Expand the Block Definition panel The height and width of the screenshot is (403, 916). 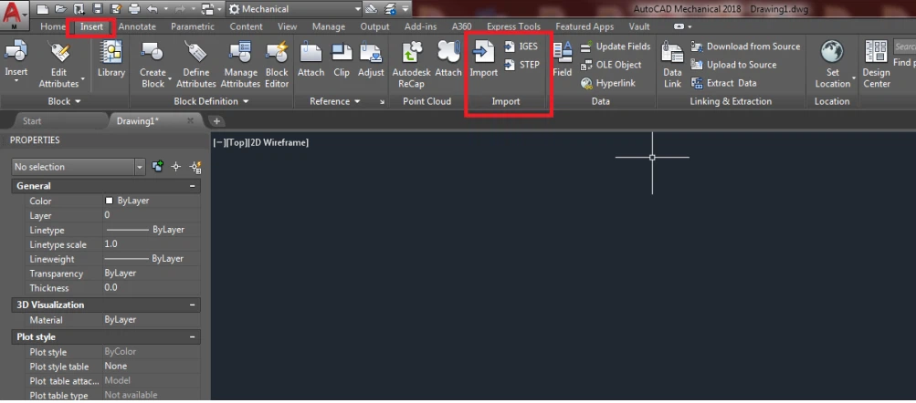212,101
